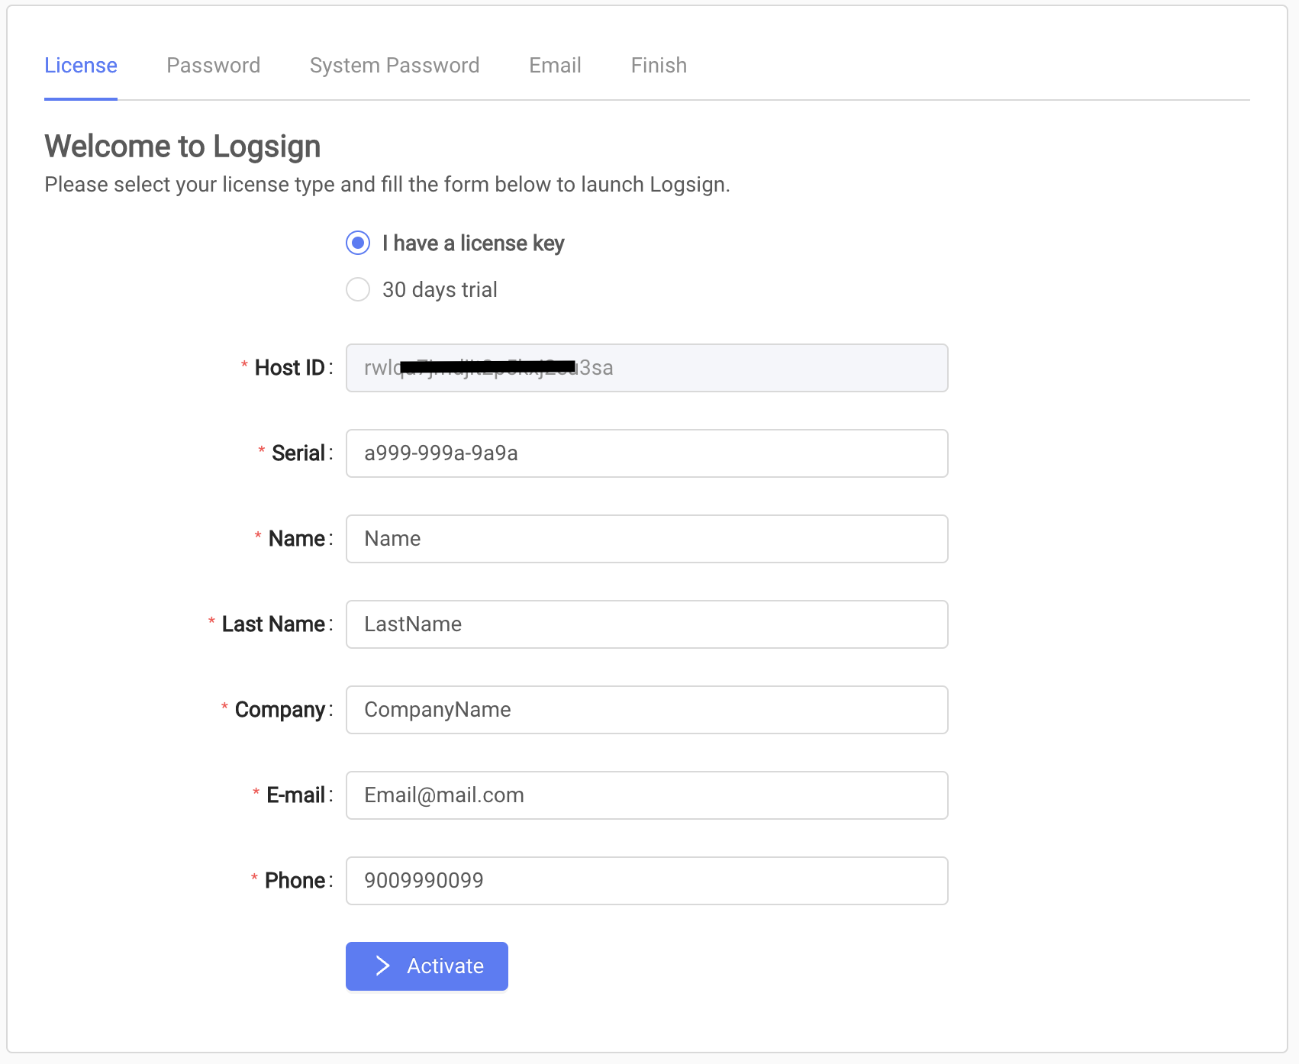Screen dimensions: 1299x1064
Task: Click the 'Company' label
Action: tap(280, 710)
